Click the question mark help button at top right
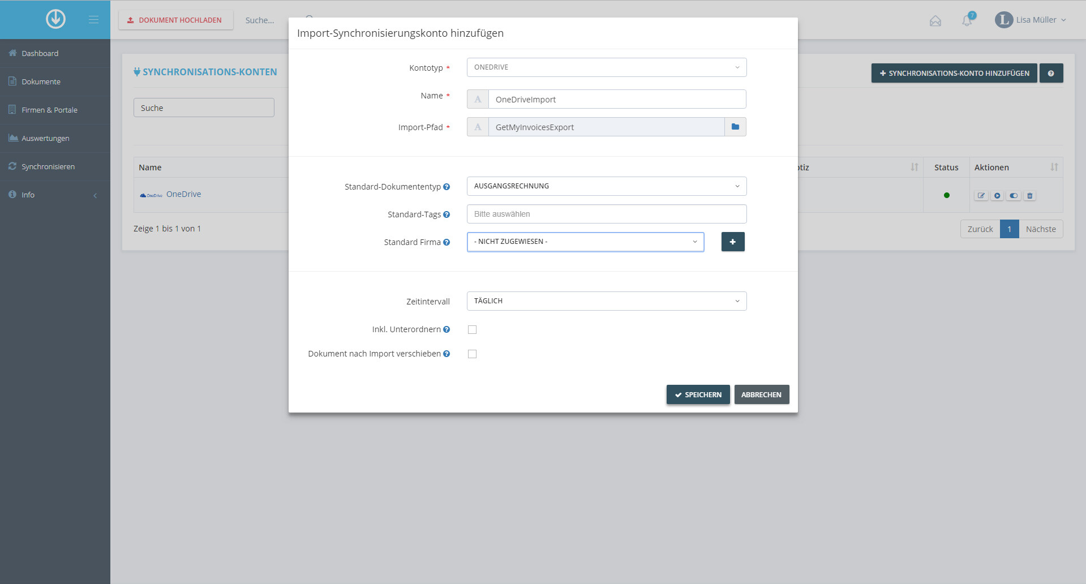Viewport: 1086px width, 584px height. pos(1051,73)
